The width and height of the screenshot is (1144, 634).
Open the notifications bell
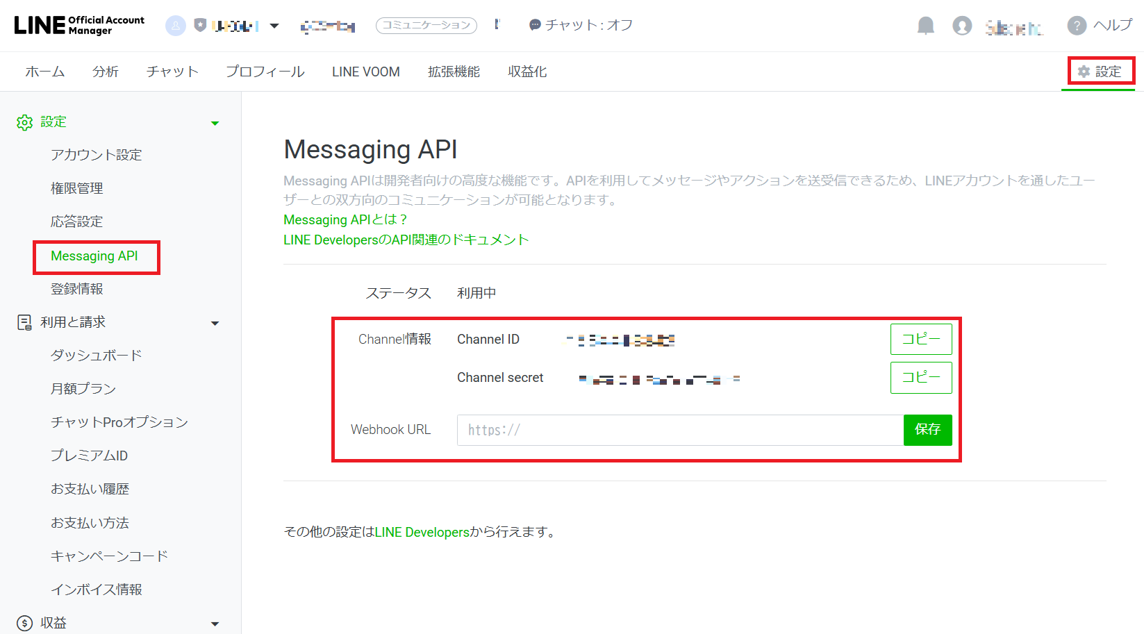pyautogui.click(x=926, y=26)
